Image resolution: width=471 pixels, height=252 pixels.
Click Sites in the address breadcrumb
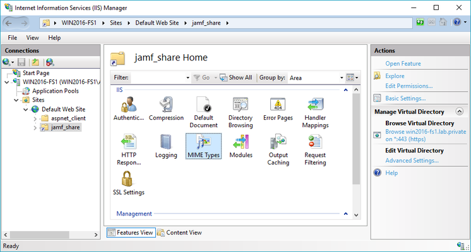click(x=116, y=23)
